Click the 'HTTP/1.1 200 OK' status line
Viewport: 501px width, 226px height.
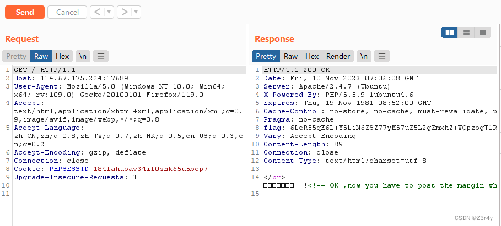[x=297, y=70]
